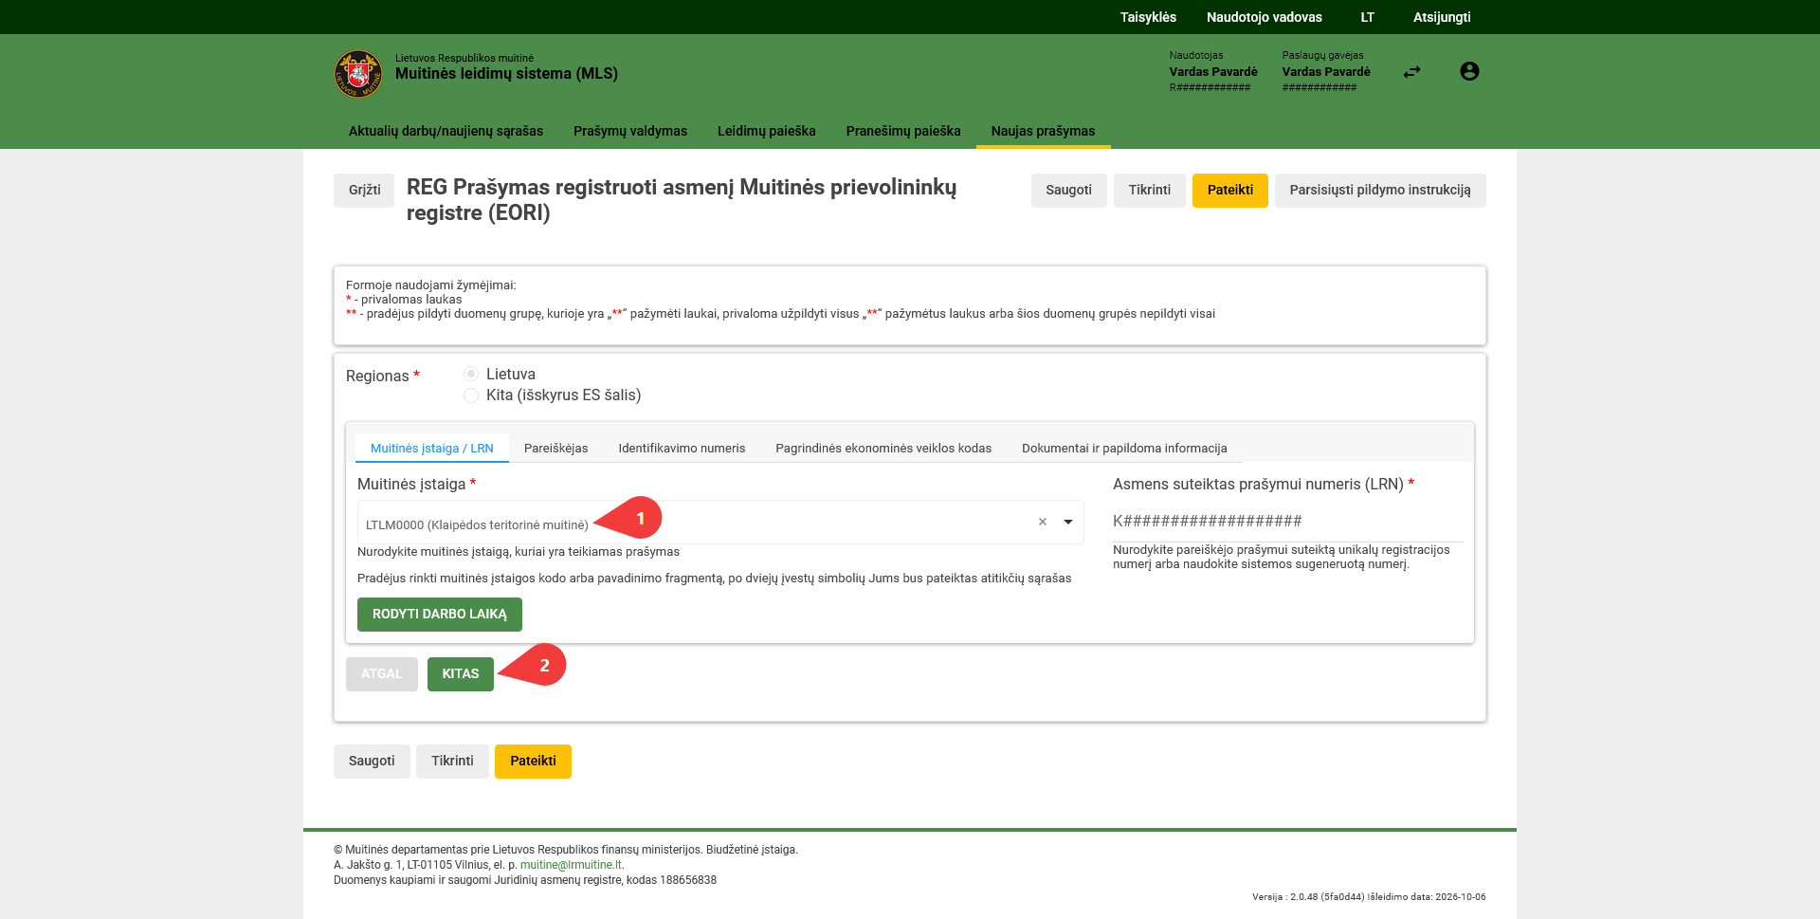1820x919 pixels.
Task: Click the switch user/role arrows icon
Action: (1412, 72)
